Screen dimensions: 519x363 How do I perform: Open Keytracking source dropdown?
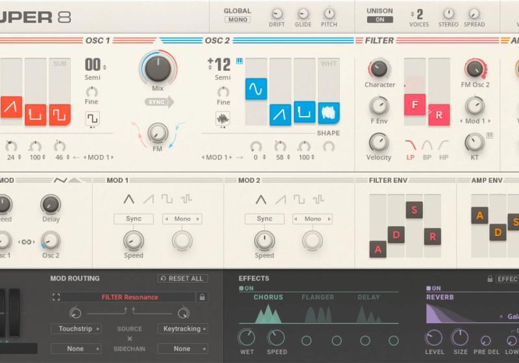tap(183, 329)
